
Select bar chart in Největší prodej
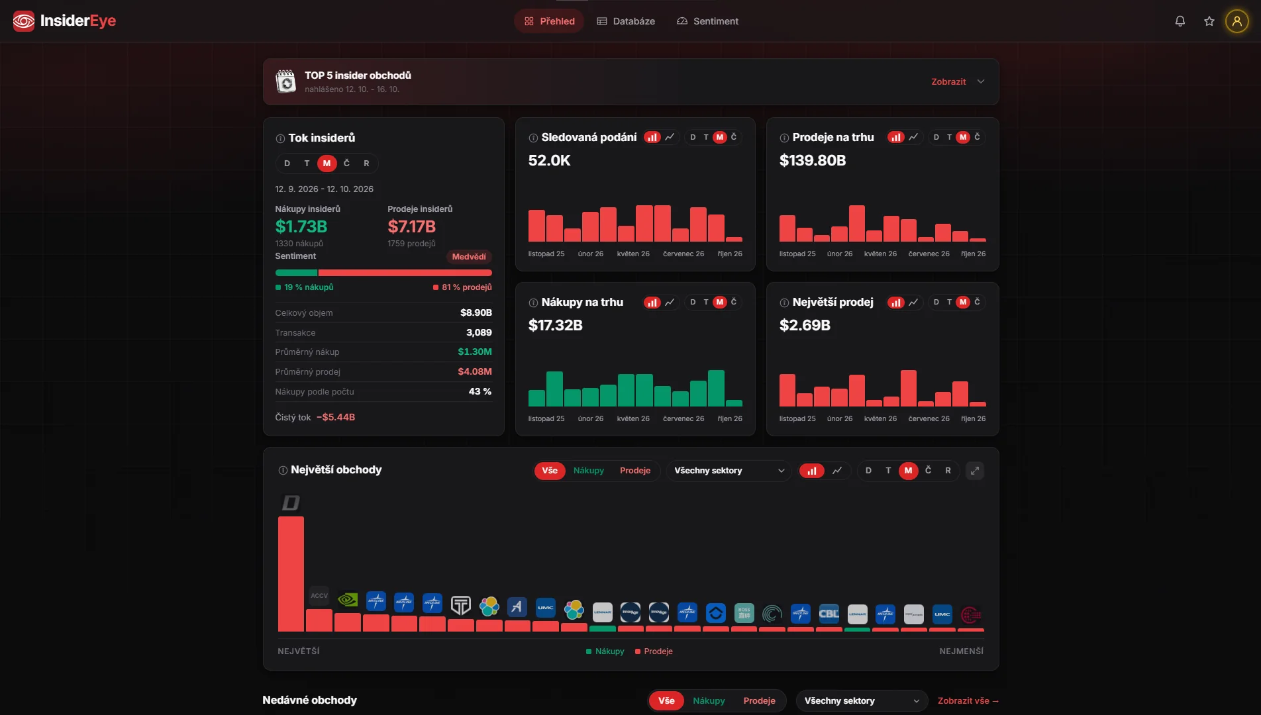pyautogui.click(x=895, y=302)
